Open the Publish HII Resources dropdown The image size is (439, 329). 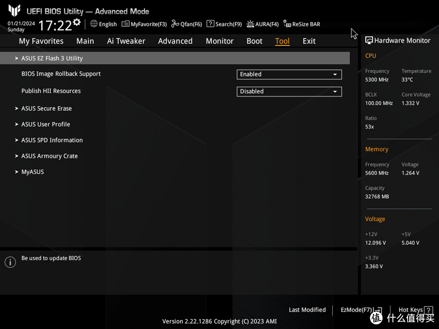(x=289, y=91)
